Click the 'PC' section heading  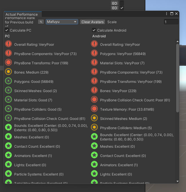point(7,36)
